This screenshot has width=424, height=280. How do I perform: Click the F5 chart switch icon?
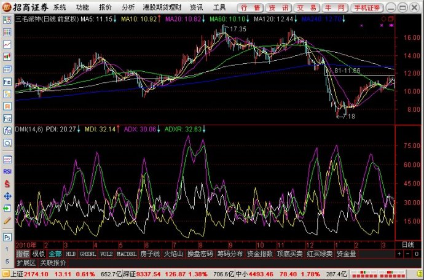pos(7,237)
